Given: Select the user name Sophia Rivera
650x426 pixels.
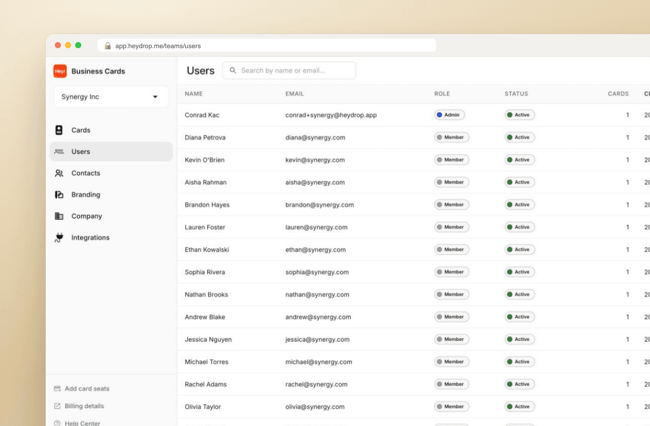Looking at the screenshot, I should click(205, 272).
